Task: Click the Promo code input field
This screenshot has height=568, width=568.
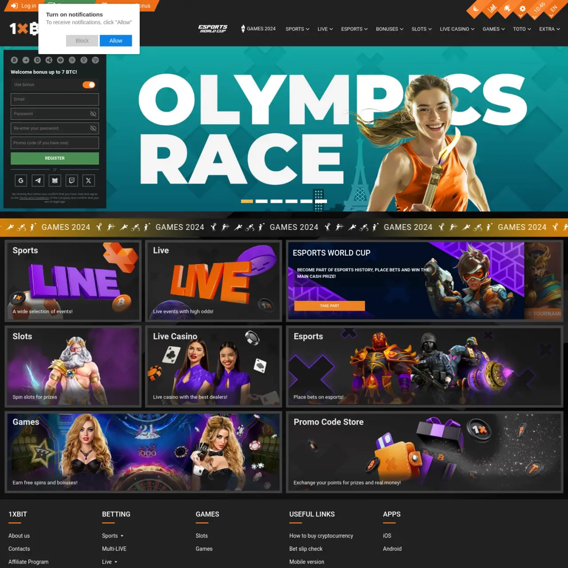Action: pos(55,143)
